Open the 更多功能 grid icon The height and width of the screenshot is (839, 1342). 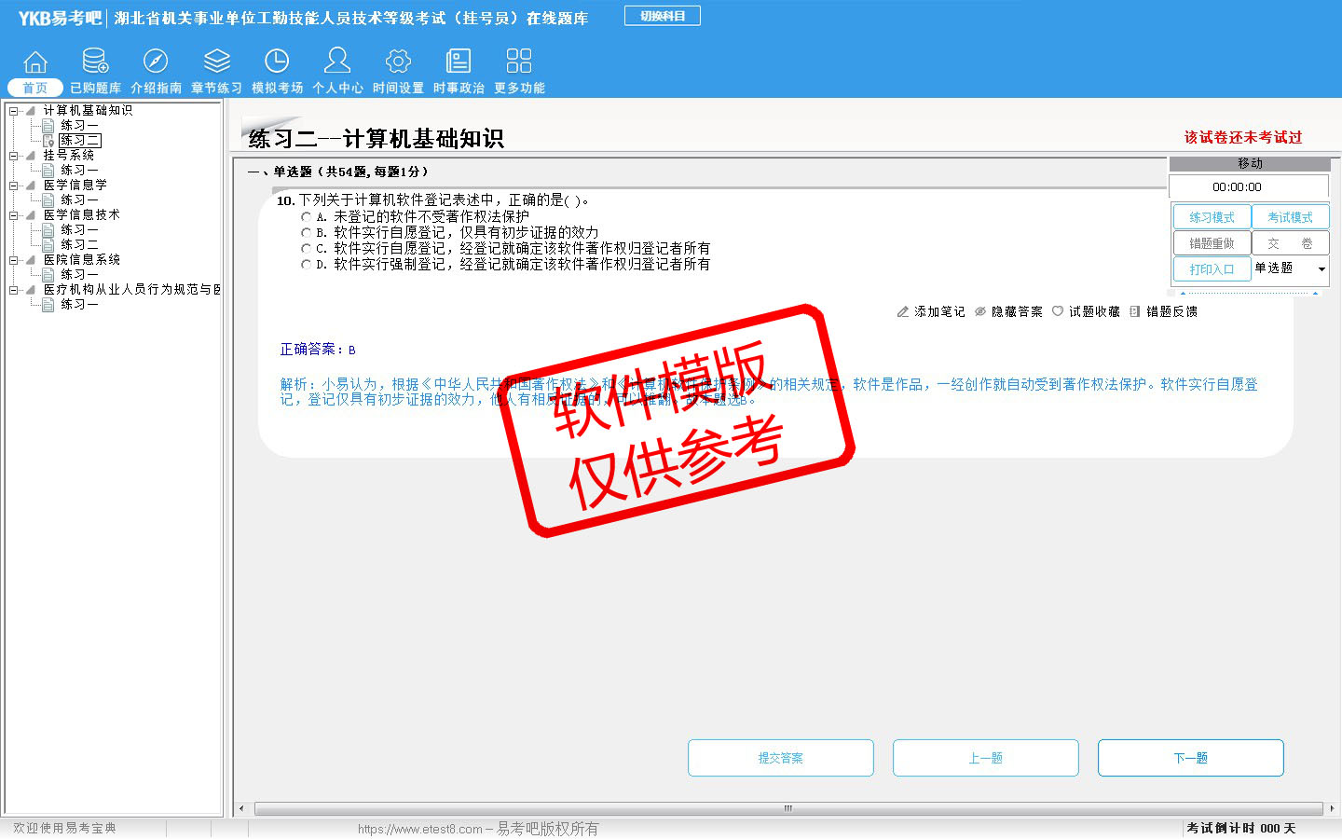pyautogui.click(x=519, y=62)
